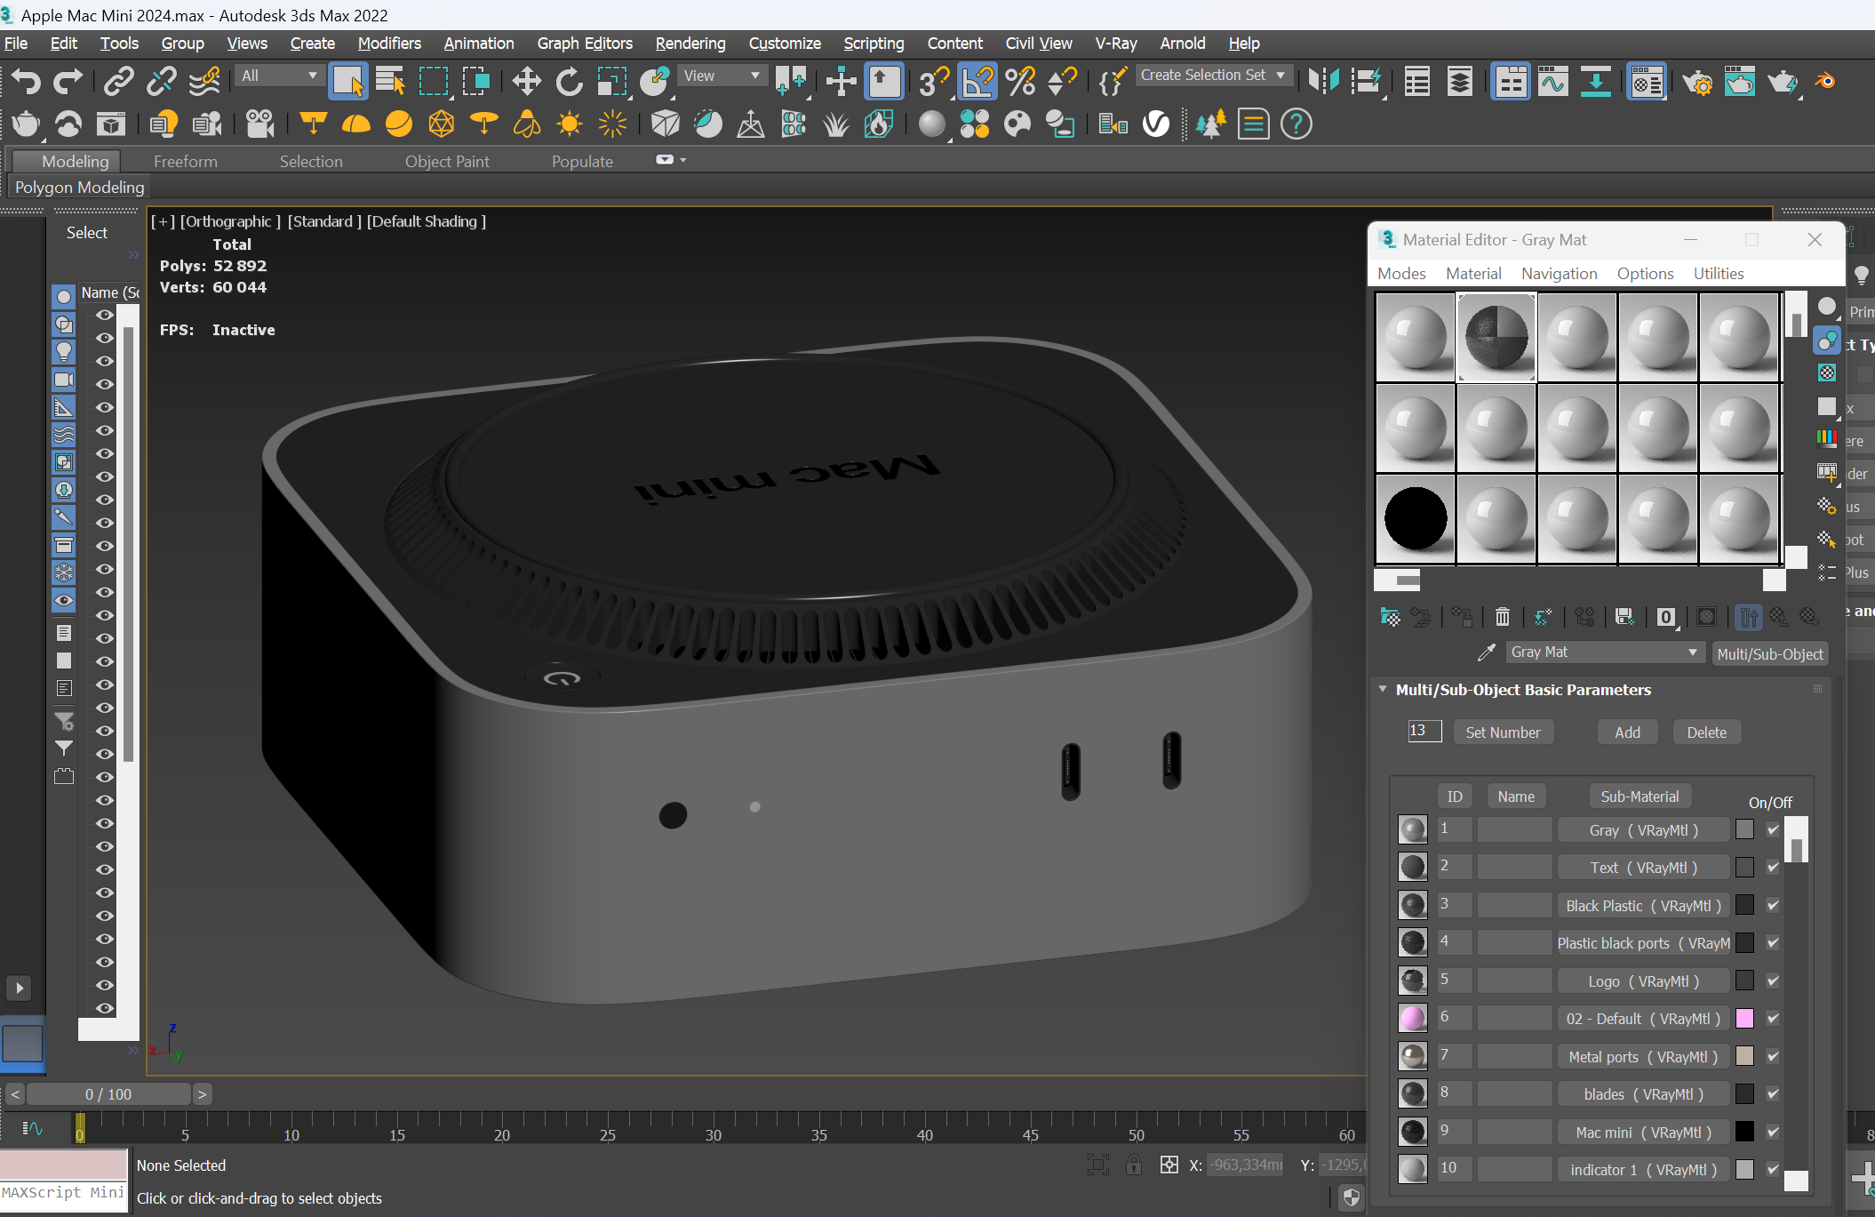The image size is (1875, 1217).
Task: Click the eyedropper pick material icon
Action: coord(1486,653)
